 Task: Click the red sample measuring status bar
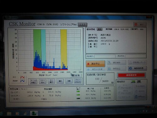131,75
